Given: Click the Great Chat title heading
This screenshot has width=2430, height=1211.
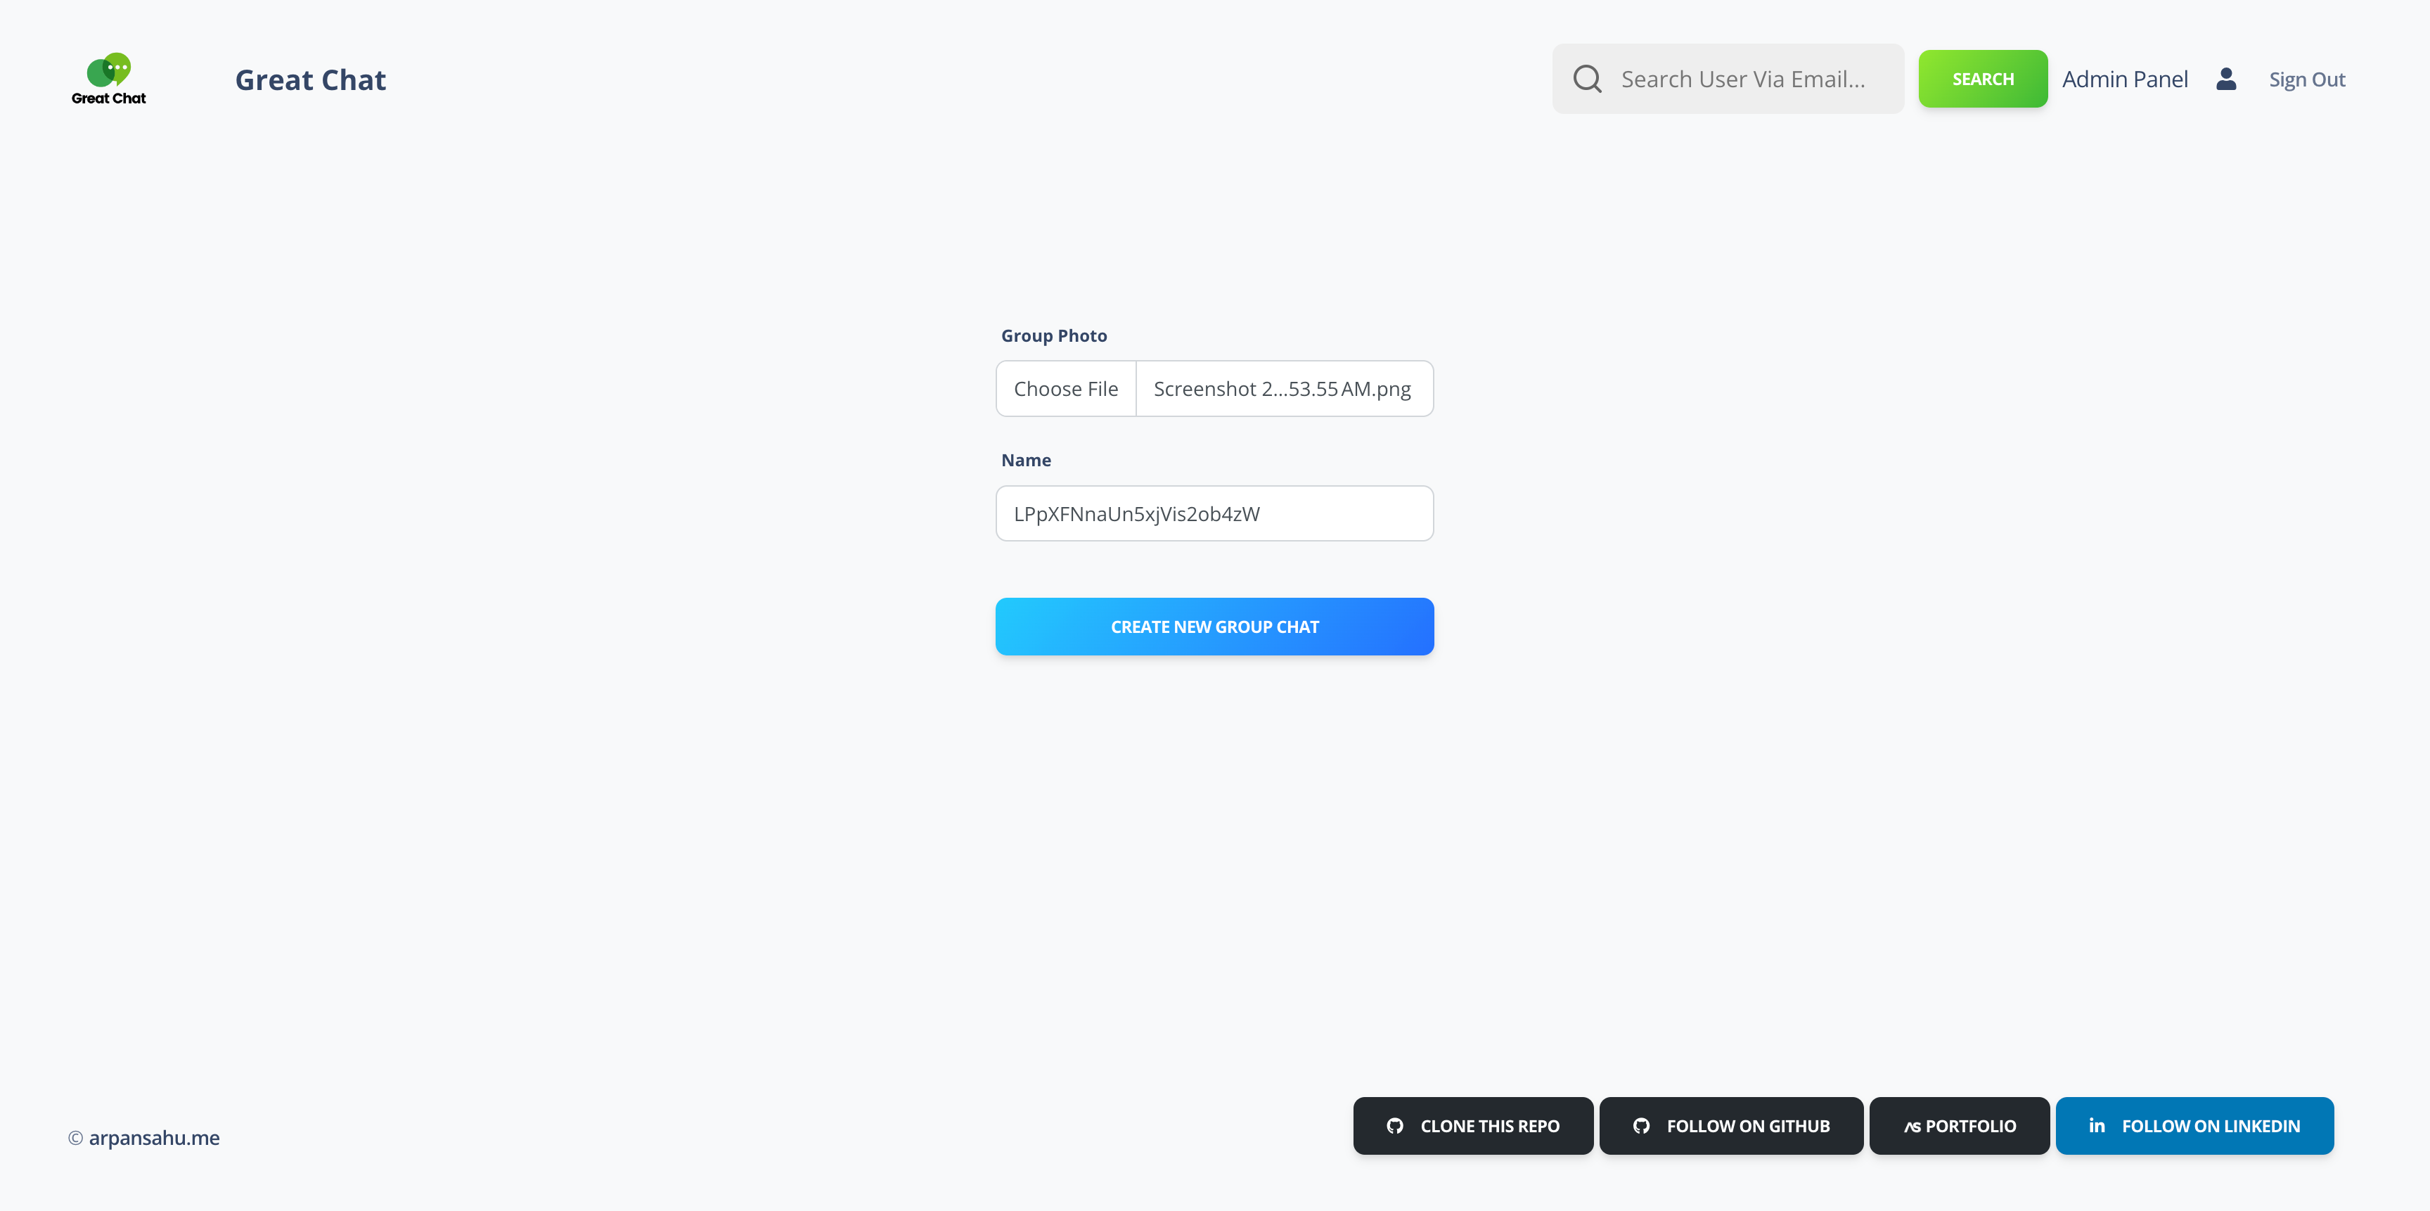Looking at the screenshot, I should pos(310,80).
